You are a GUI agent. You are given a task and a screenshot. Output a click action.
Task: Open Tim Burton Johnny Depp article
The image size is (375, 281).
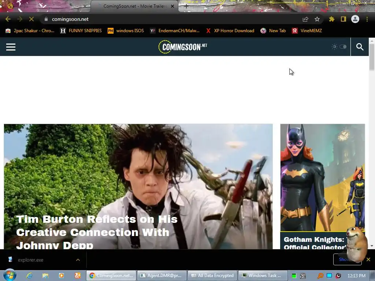(138, 186)
